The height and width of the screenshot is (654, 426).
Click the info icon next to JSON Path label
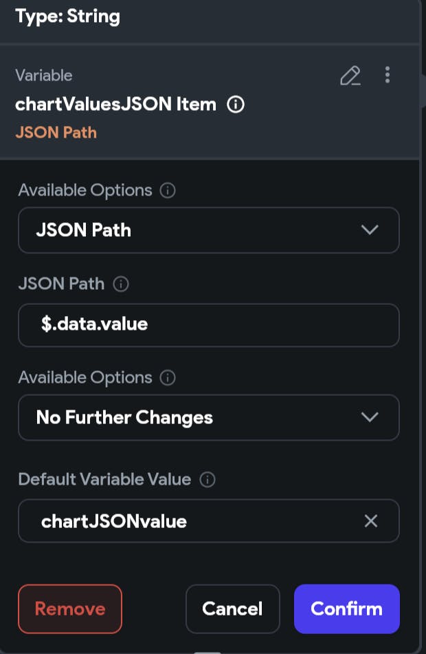121,284
